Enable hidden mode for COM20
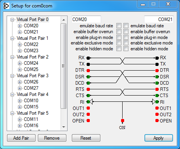 coord(119,49)
